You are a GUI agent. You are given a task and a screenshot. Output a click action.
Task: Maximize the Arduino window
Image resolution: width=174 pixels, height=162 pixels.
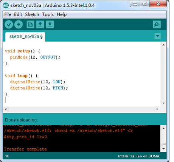point(144,4)
